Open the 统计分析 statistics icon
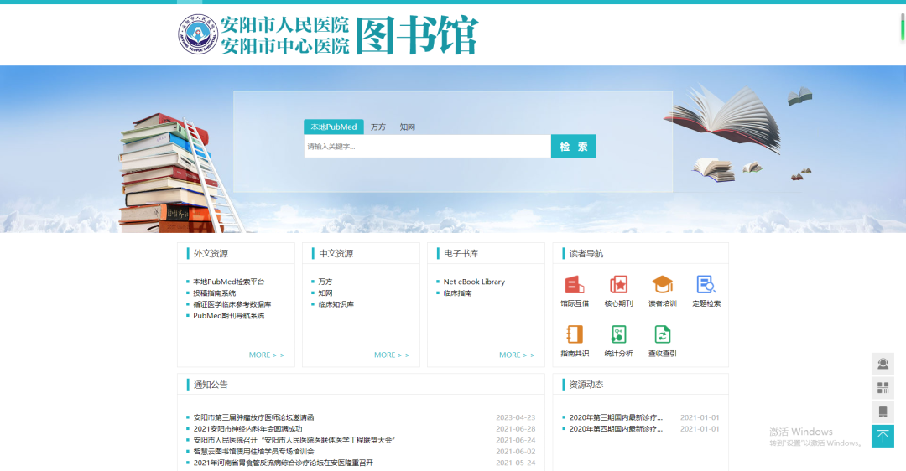 coord(618,334)
